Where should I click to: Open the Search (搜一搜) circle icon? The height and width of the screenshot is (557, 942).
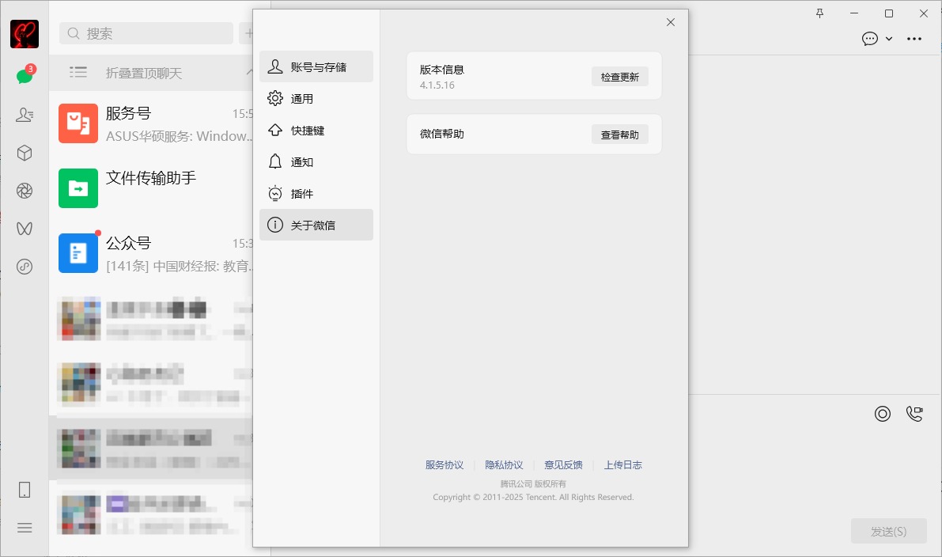(24, 267)
